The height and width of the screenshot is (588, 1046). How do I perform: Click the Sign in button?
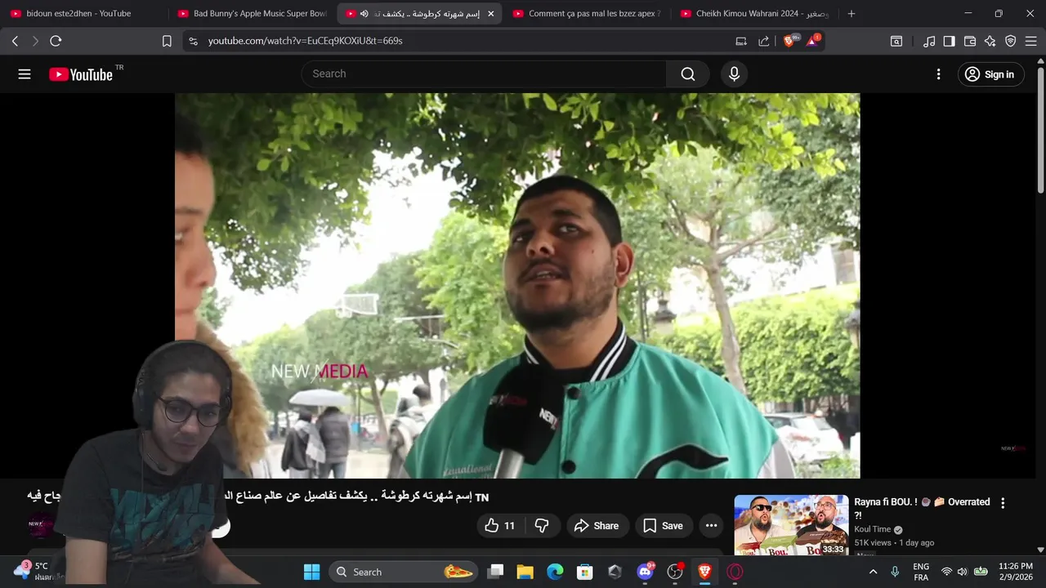click(990, 74)
